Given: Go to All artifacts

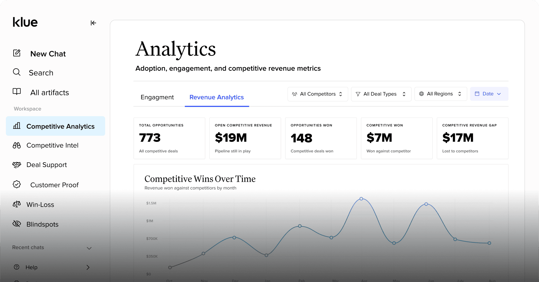Looking at the screenshot, I should coord(50,93).
